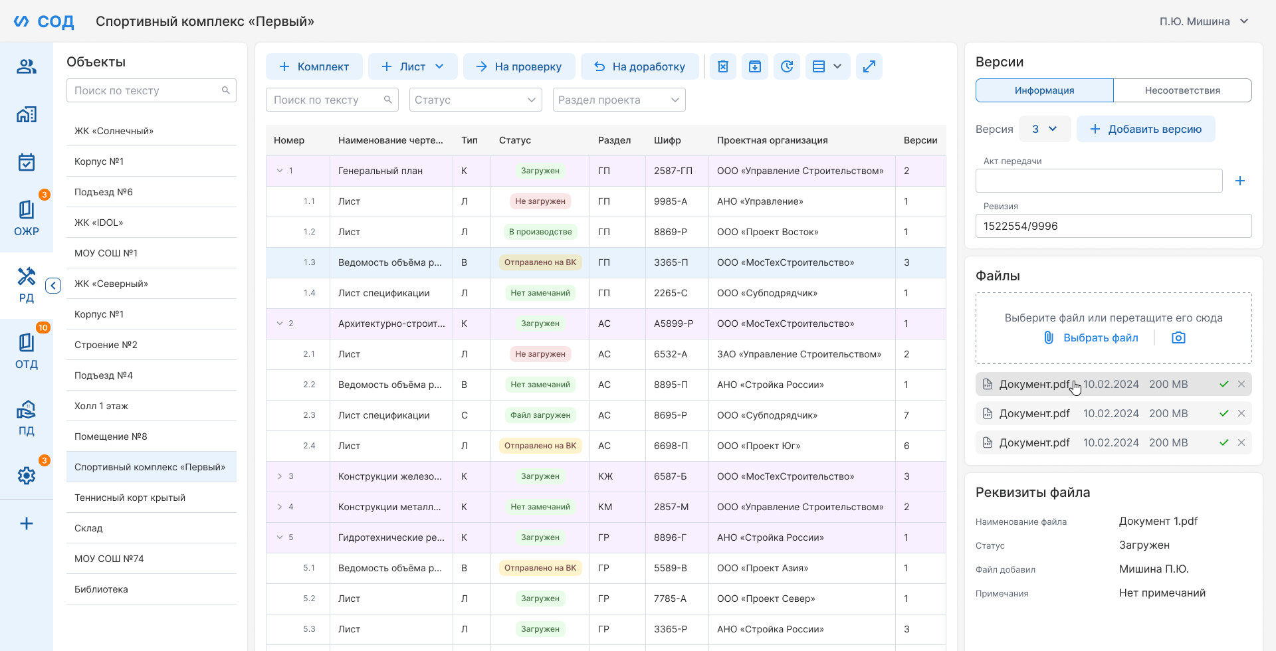Screen dimensions: 1276x651
Task: Click the camera icon in Файлы
Action: [x=1178, y=337]
